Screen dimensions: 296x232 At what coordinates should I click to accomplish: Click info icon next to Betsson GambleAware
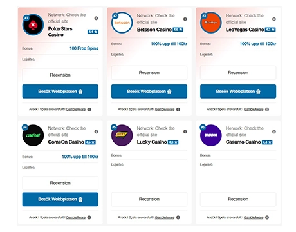tap(178, 110)
